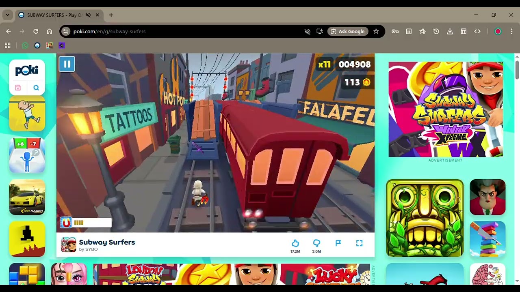
Task: Open the cartoon-character bookmark icon
Action: pyautogui.click(x=50, y=45)
